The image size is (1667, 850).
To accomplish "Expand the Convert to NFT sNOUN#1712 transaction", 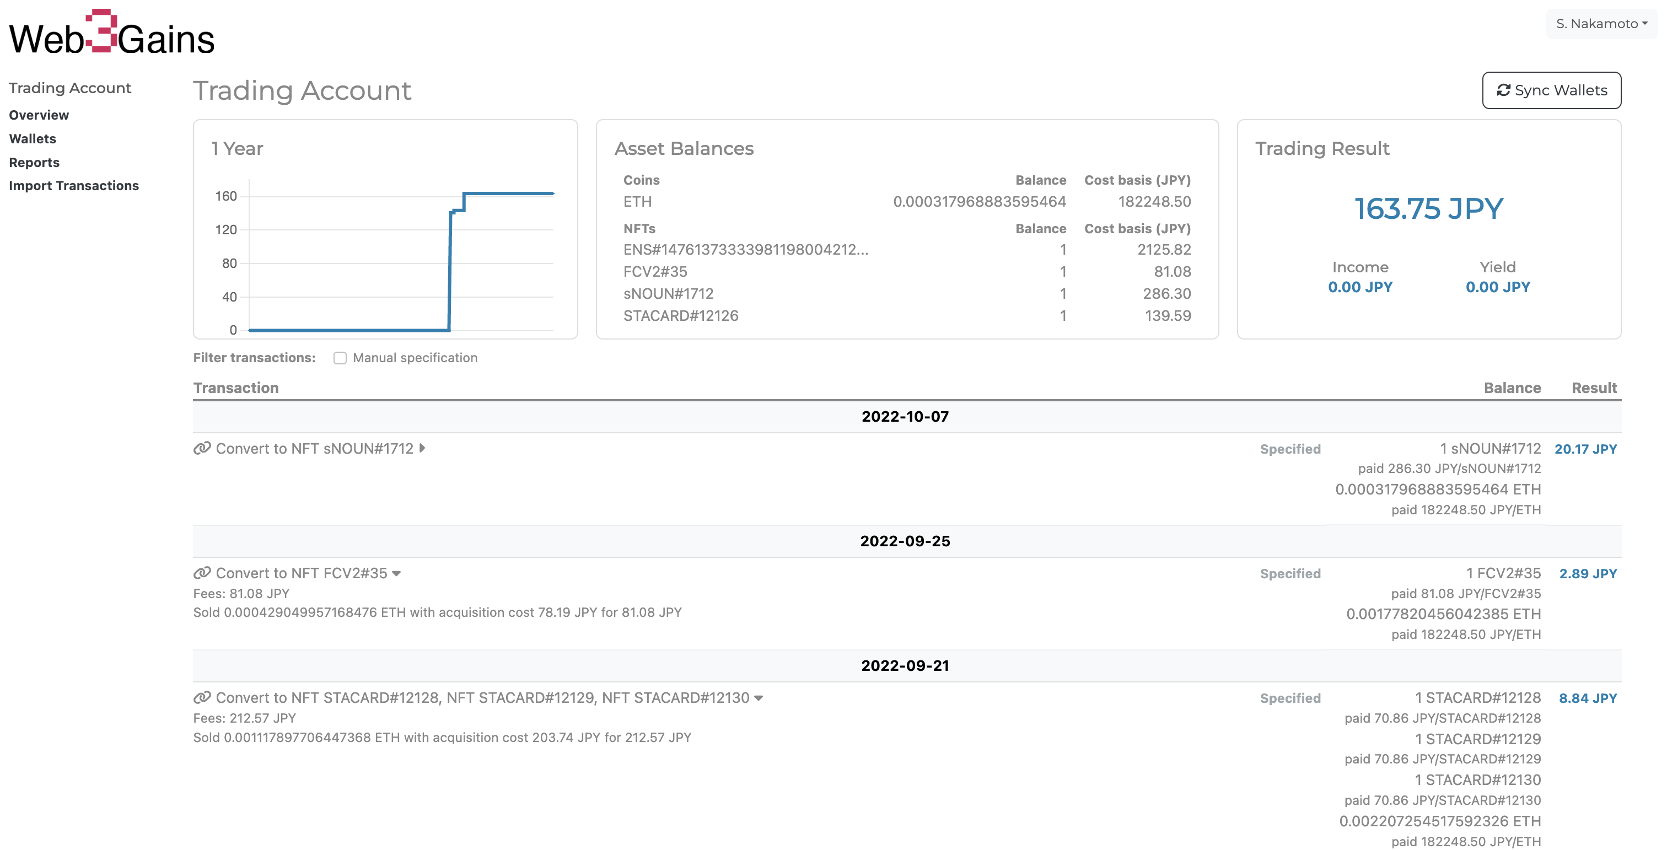I will tap(423, 448).
